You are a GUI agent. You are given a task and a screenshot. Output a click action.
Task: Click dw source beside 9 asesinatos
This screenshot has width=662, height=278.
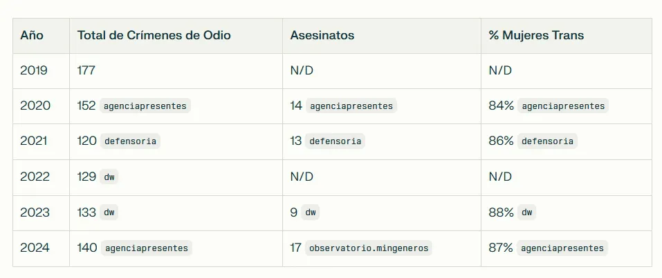[311, 212]
